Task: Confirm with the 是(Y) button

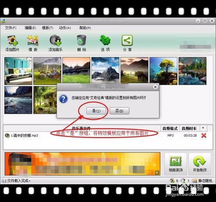Action: pyautogui.click(x=96, y=111)
